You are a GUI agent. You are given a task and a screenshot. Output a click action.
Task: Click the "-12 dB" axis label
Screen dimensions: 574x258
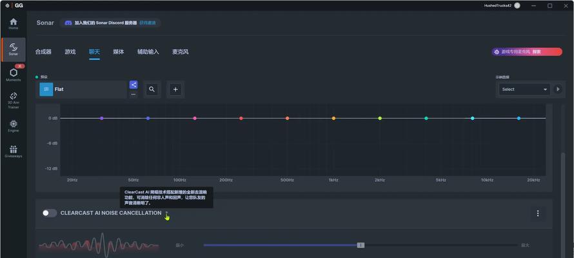coord(51,168)
